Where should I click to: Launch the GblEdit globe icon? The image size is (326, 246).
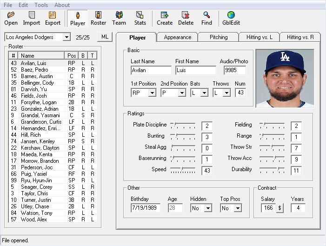tap(231, 18)
